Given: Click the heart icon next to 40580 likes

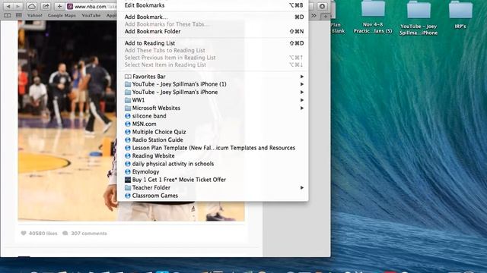Looking at the screenshot, I should 24,233.
